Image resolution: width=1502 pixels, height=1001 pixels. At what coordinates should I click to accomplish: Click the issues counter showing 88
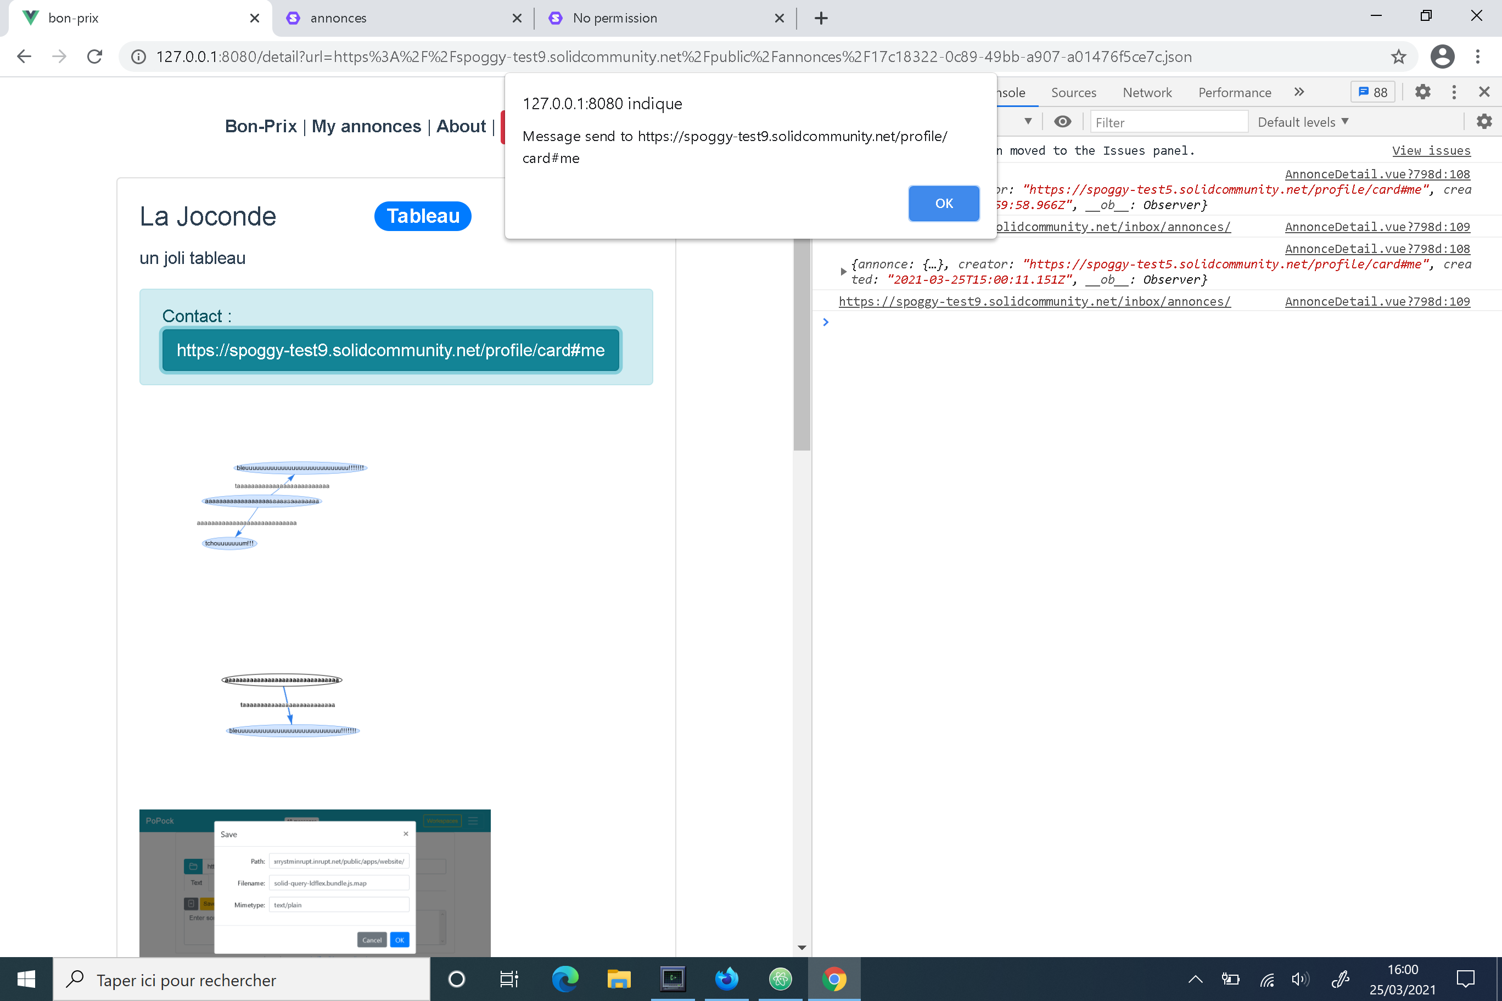[x=1372, y=92]
